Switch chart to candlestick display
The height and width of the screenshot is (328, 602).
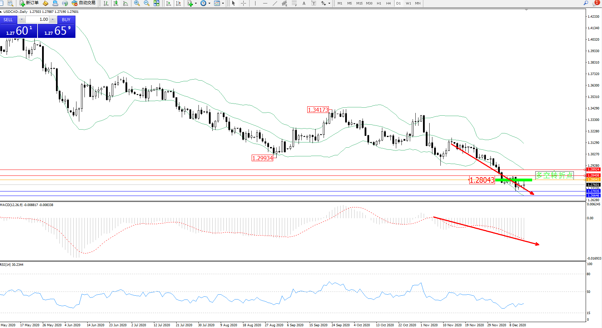coord(116,3)
